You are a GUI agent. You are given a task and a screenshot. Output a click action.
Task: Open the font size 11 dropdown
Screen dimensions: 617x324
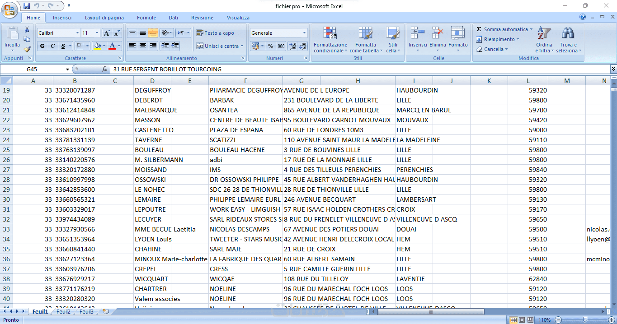pyautogui.click(x=97, y=33)
